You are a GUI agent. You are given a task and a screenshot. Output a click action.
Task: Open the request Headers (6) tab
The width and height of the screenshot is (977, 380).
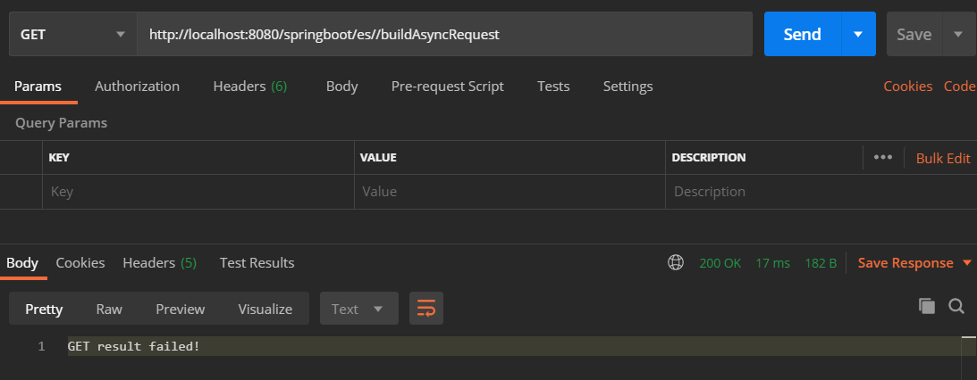(249, 87)
